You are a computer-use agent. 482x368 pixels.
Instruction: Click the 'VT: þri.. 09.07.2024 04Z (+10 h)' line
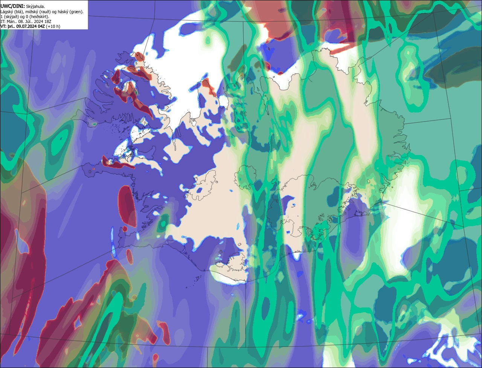[30, 26]
